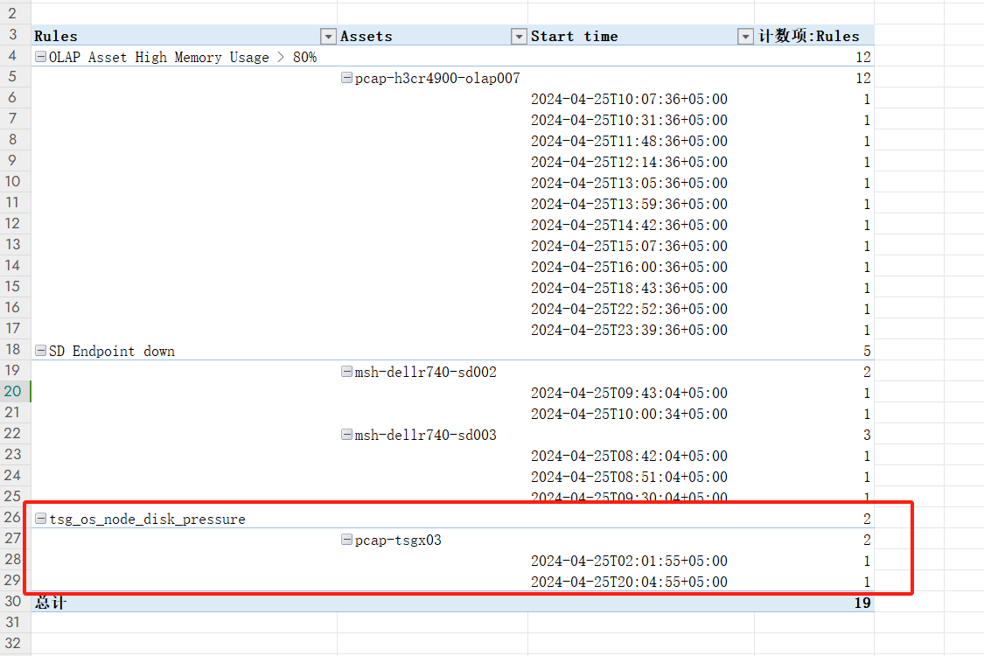This screenshot has height=656, width=984.
Task: Click the SD Endpoint down count value 5
Action: (x=866, y=352)
